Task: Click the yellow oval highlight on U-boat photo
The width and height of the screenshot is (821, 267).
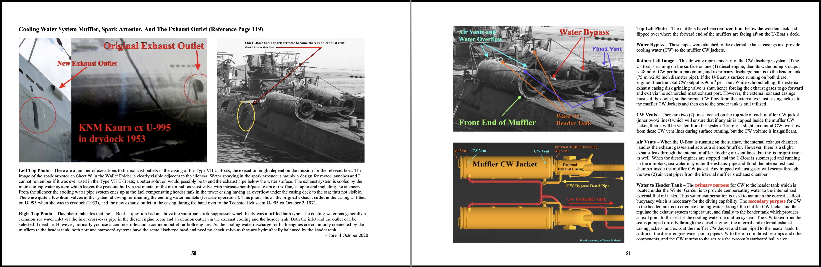Action: [246, 115]
